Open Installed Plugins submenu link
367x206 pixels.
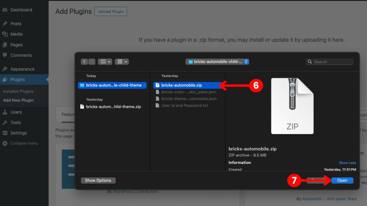(x=18, y=91)
